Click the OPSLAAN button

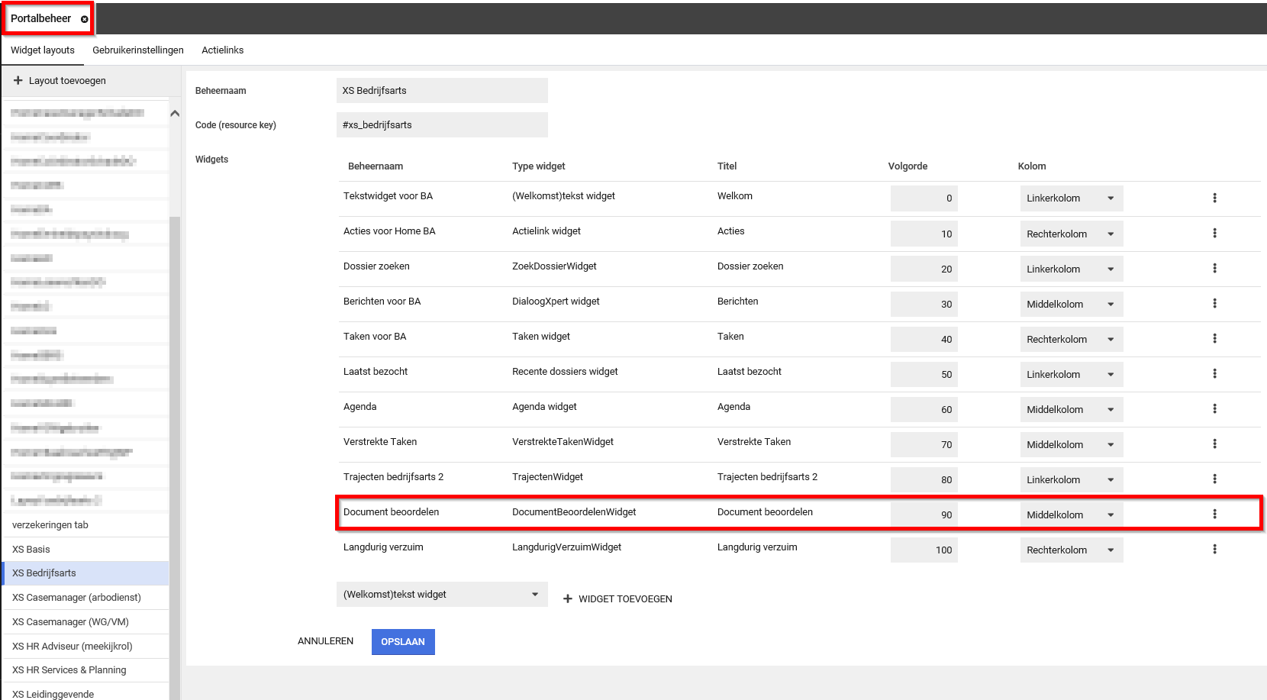[403, 642]
